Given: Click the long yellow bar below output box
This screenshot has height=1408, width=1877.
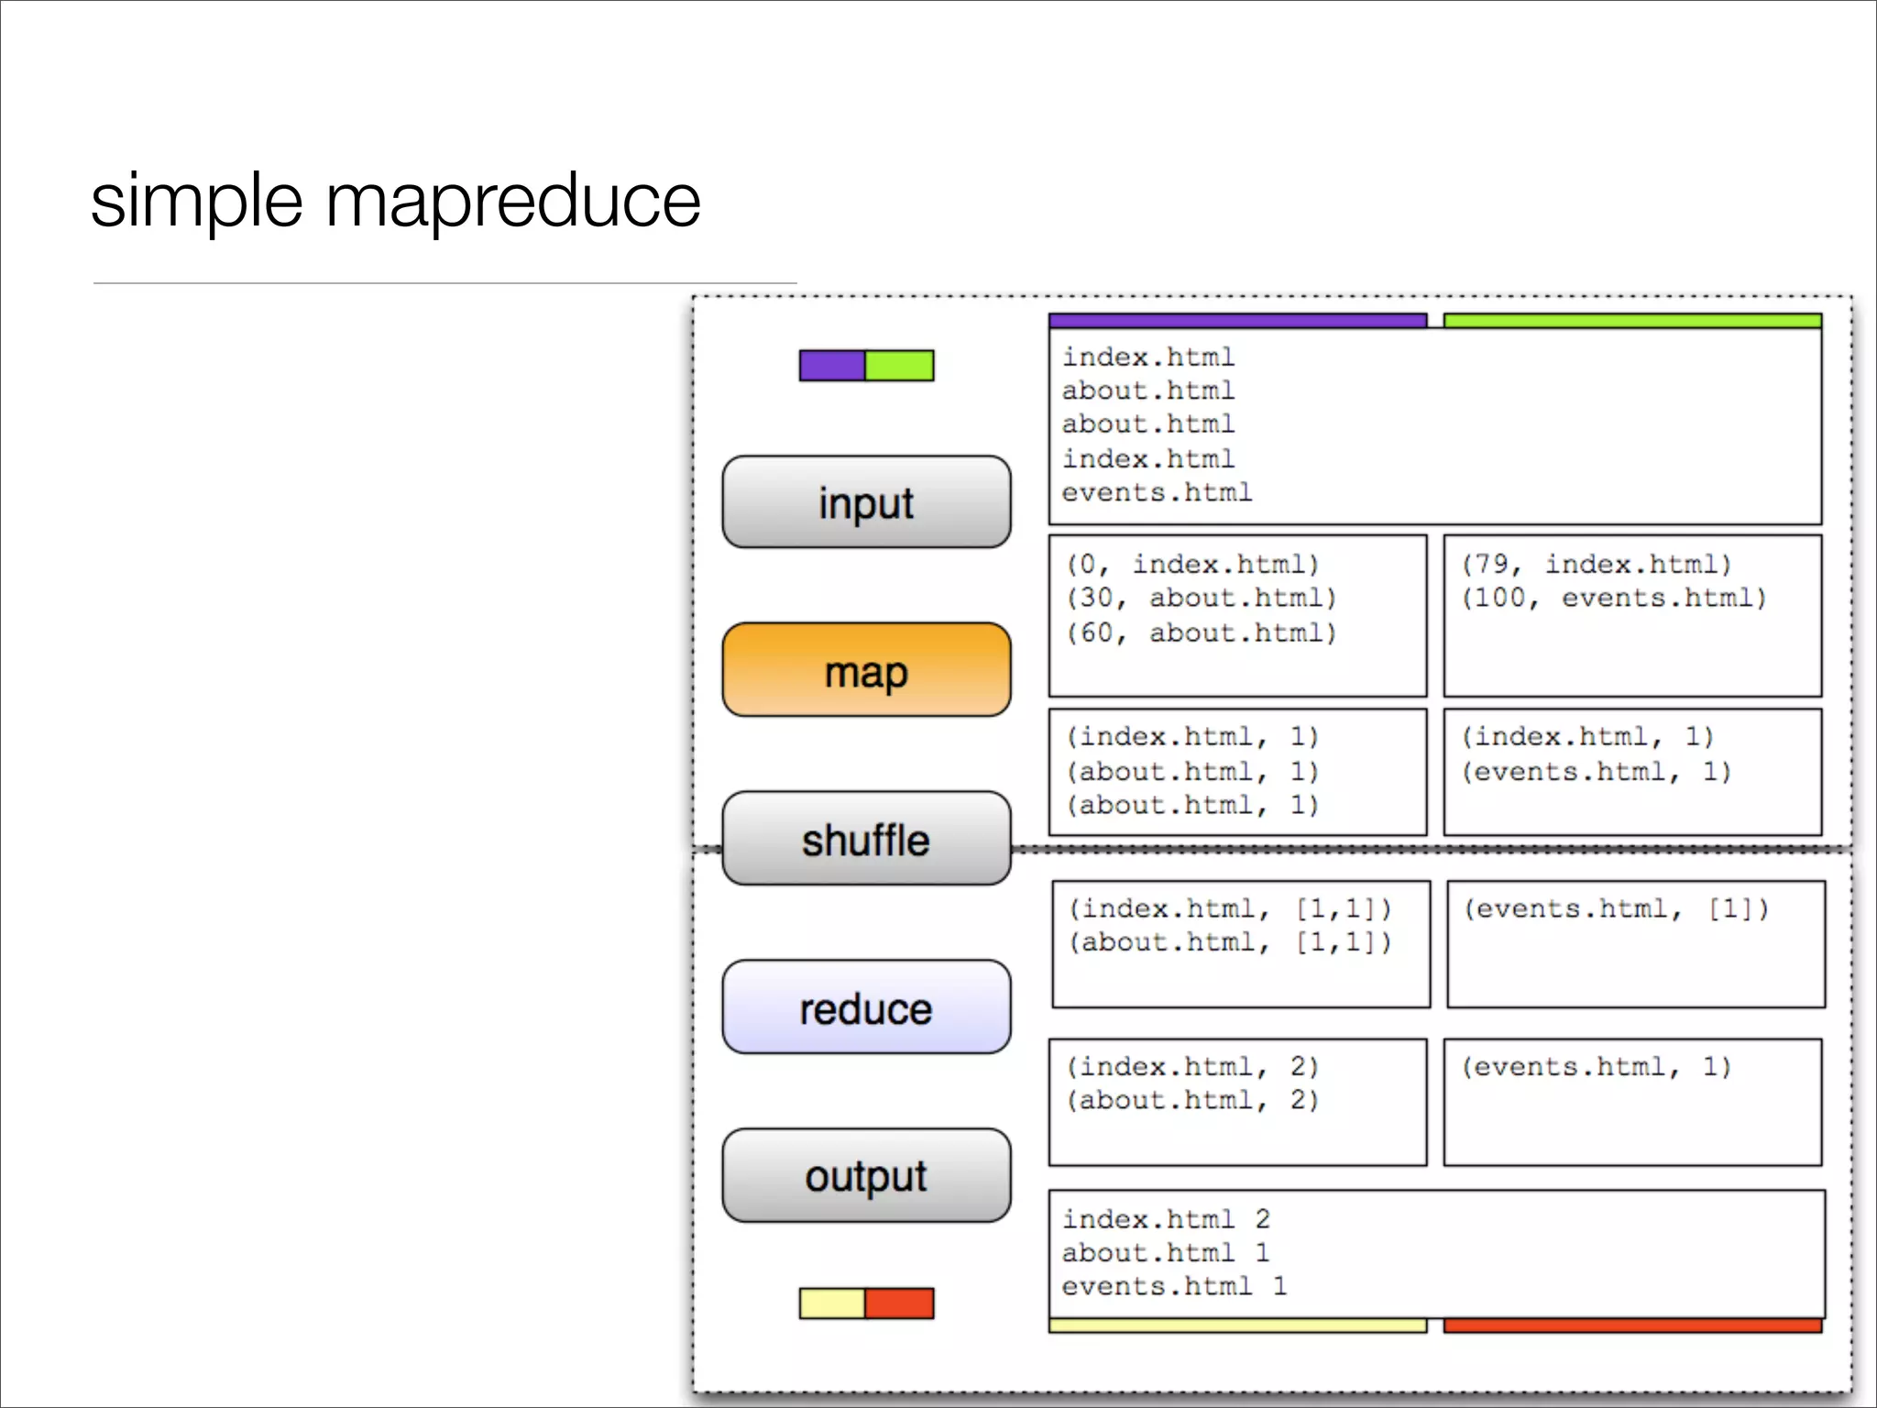Looking at the screenshot, I should coord(1237,1325).
